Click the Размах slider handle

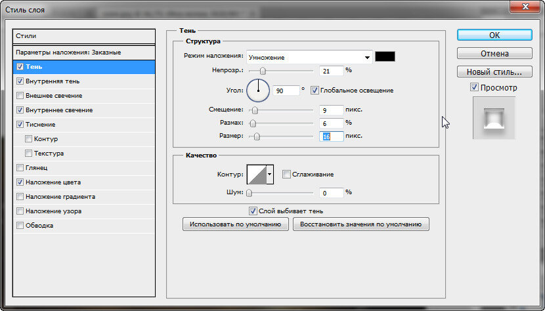tap(253, 123)
